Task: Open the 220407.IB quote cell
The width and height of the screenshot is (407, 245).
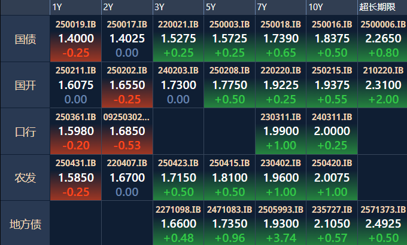Action: [x=126, y=177]
